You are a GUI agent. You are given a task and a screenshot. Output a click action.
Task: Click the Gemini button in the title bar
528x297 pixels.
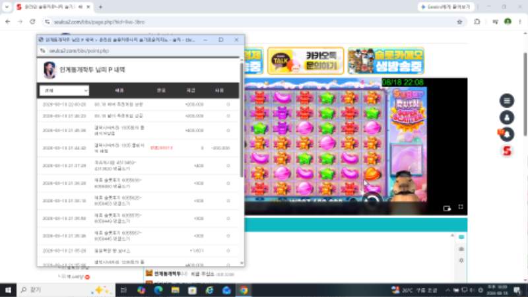tap(446, 7)
